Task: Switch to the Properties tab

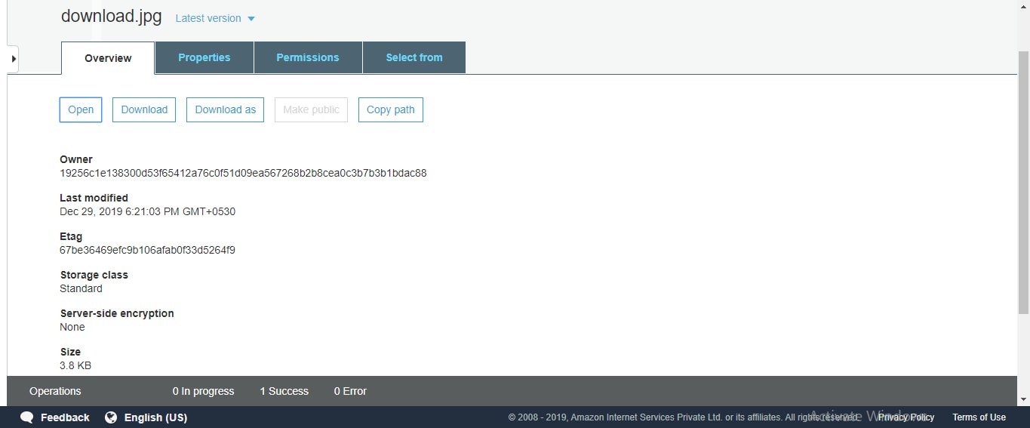Action: [204, 57]
